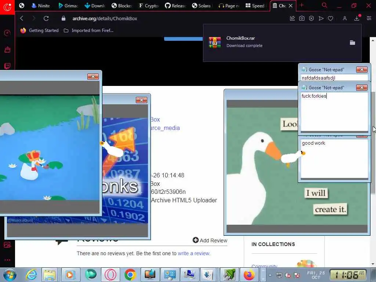
Task: Click the crowned goose pond image
Action: 50,148
